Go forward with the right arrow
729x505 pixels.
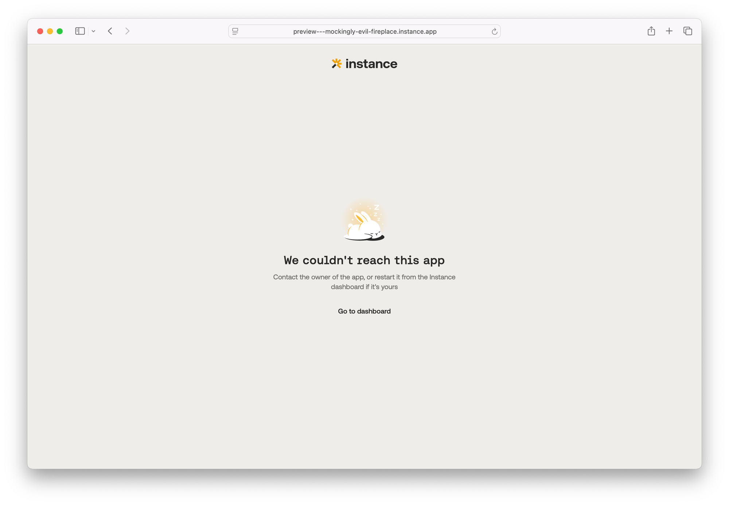[127, 31]
